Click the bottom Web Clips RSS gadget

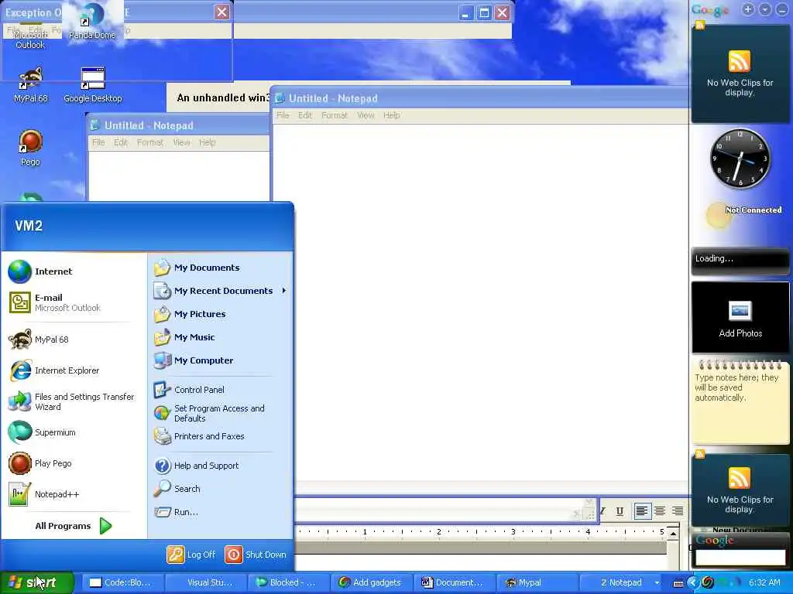740,490
